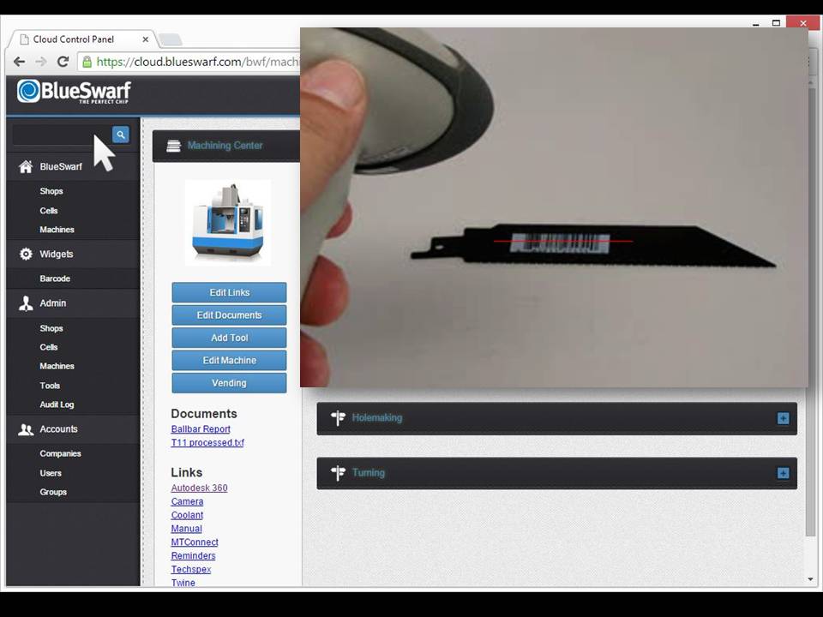This screenshot has height=617, width=823.
Task: Follow the Camera link
Action: pyautogui.click(x=187, y=501)
